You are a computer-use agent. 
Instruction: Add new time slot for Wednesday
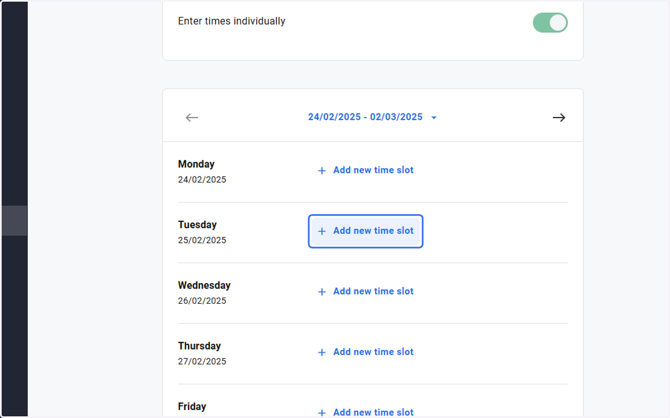(366, 291)
